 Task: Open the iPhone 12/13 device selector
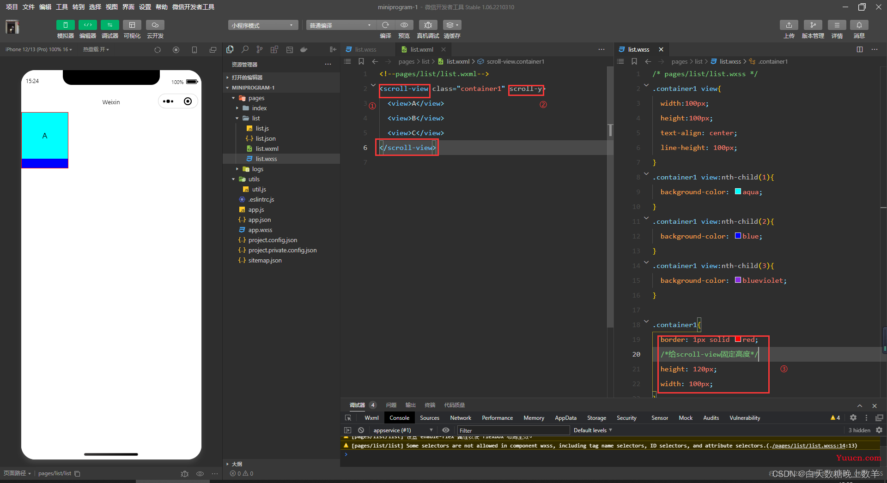click(x=39, y=49)
